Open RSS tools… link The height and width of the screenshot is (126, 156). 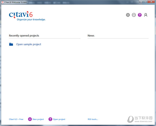93,119
